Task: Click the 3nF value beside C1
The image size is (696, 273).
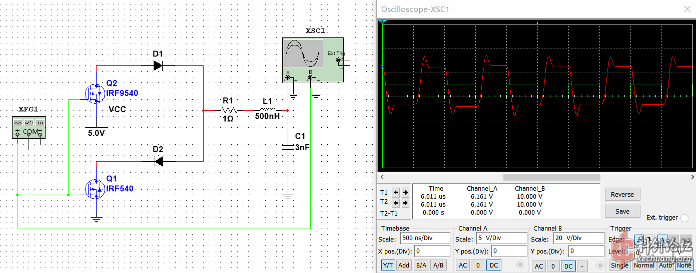Action: (x=302, y=147)
